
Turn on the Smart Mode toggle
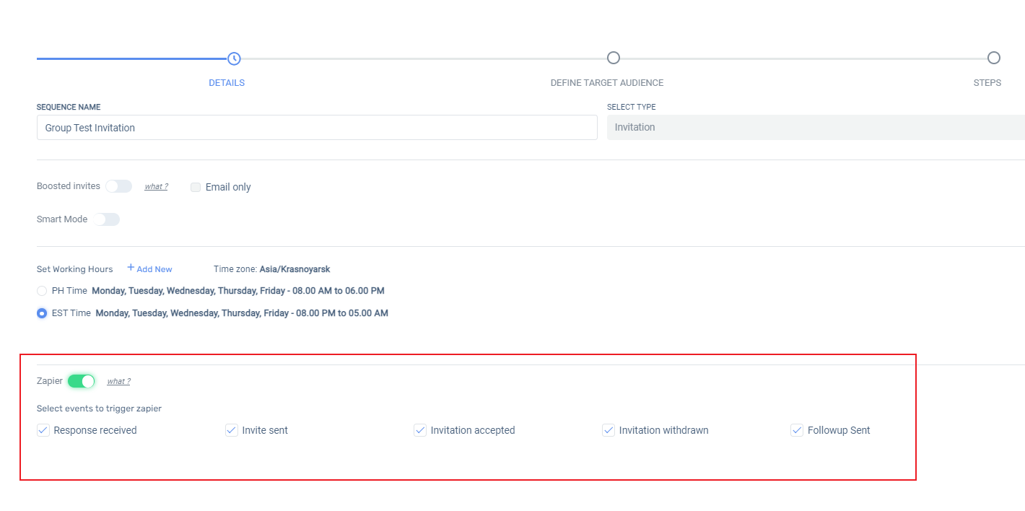click(106, 219)
